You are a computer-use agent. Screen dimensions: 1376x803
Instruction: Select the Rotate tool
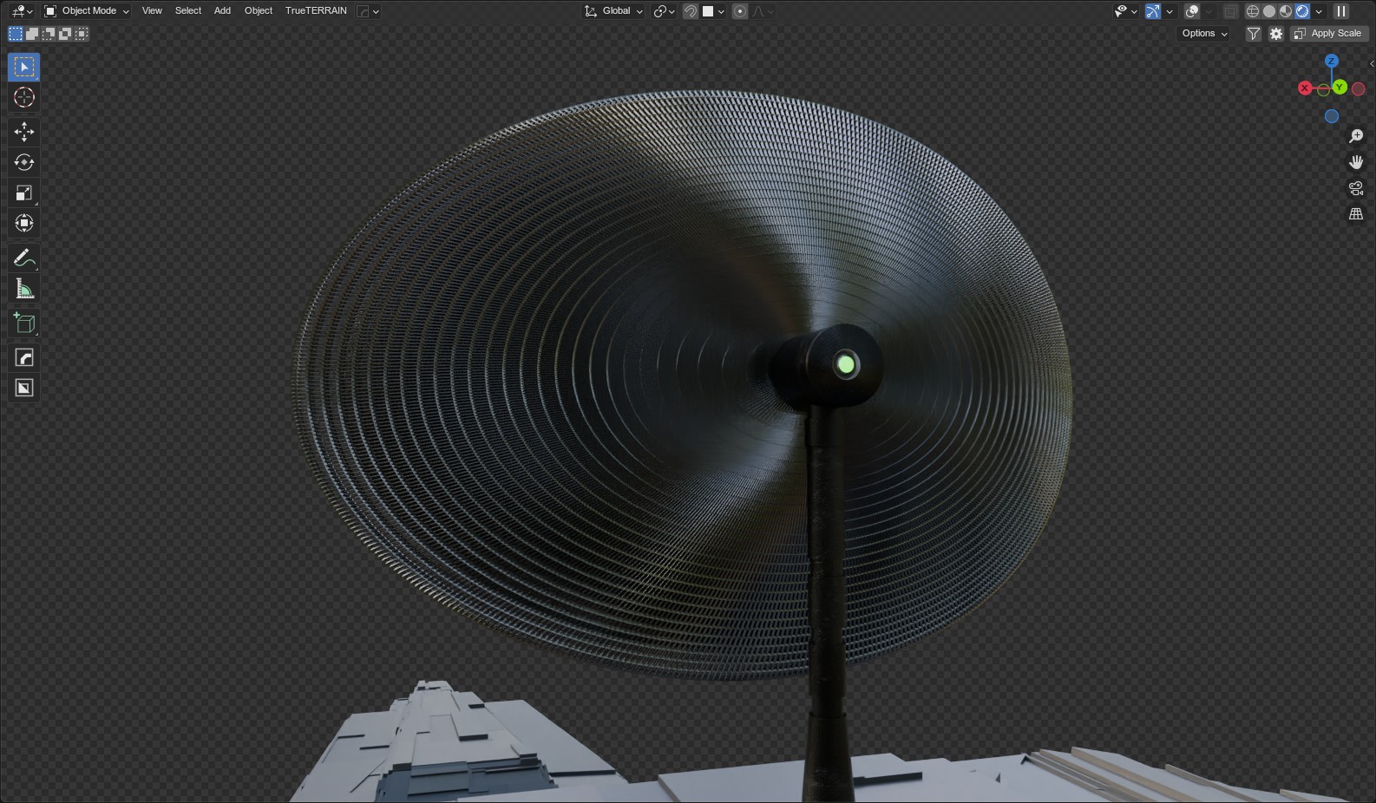[24, 162]
